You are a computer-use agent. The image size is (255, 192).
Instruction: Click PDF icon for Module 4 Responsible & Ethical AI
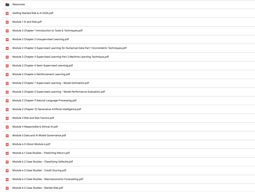7,127
